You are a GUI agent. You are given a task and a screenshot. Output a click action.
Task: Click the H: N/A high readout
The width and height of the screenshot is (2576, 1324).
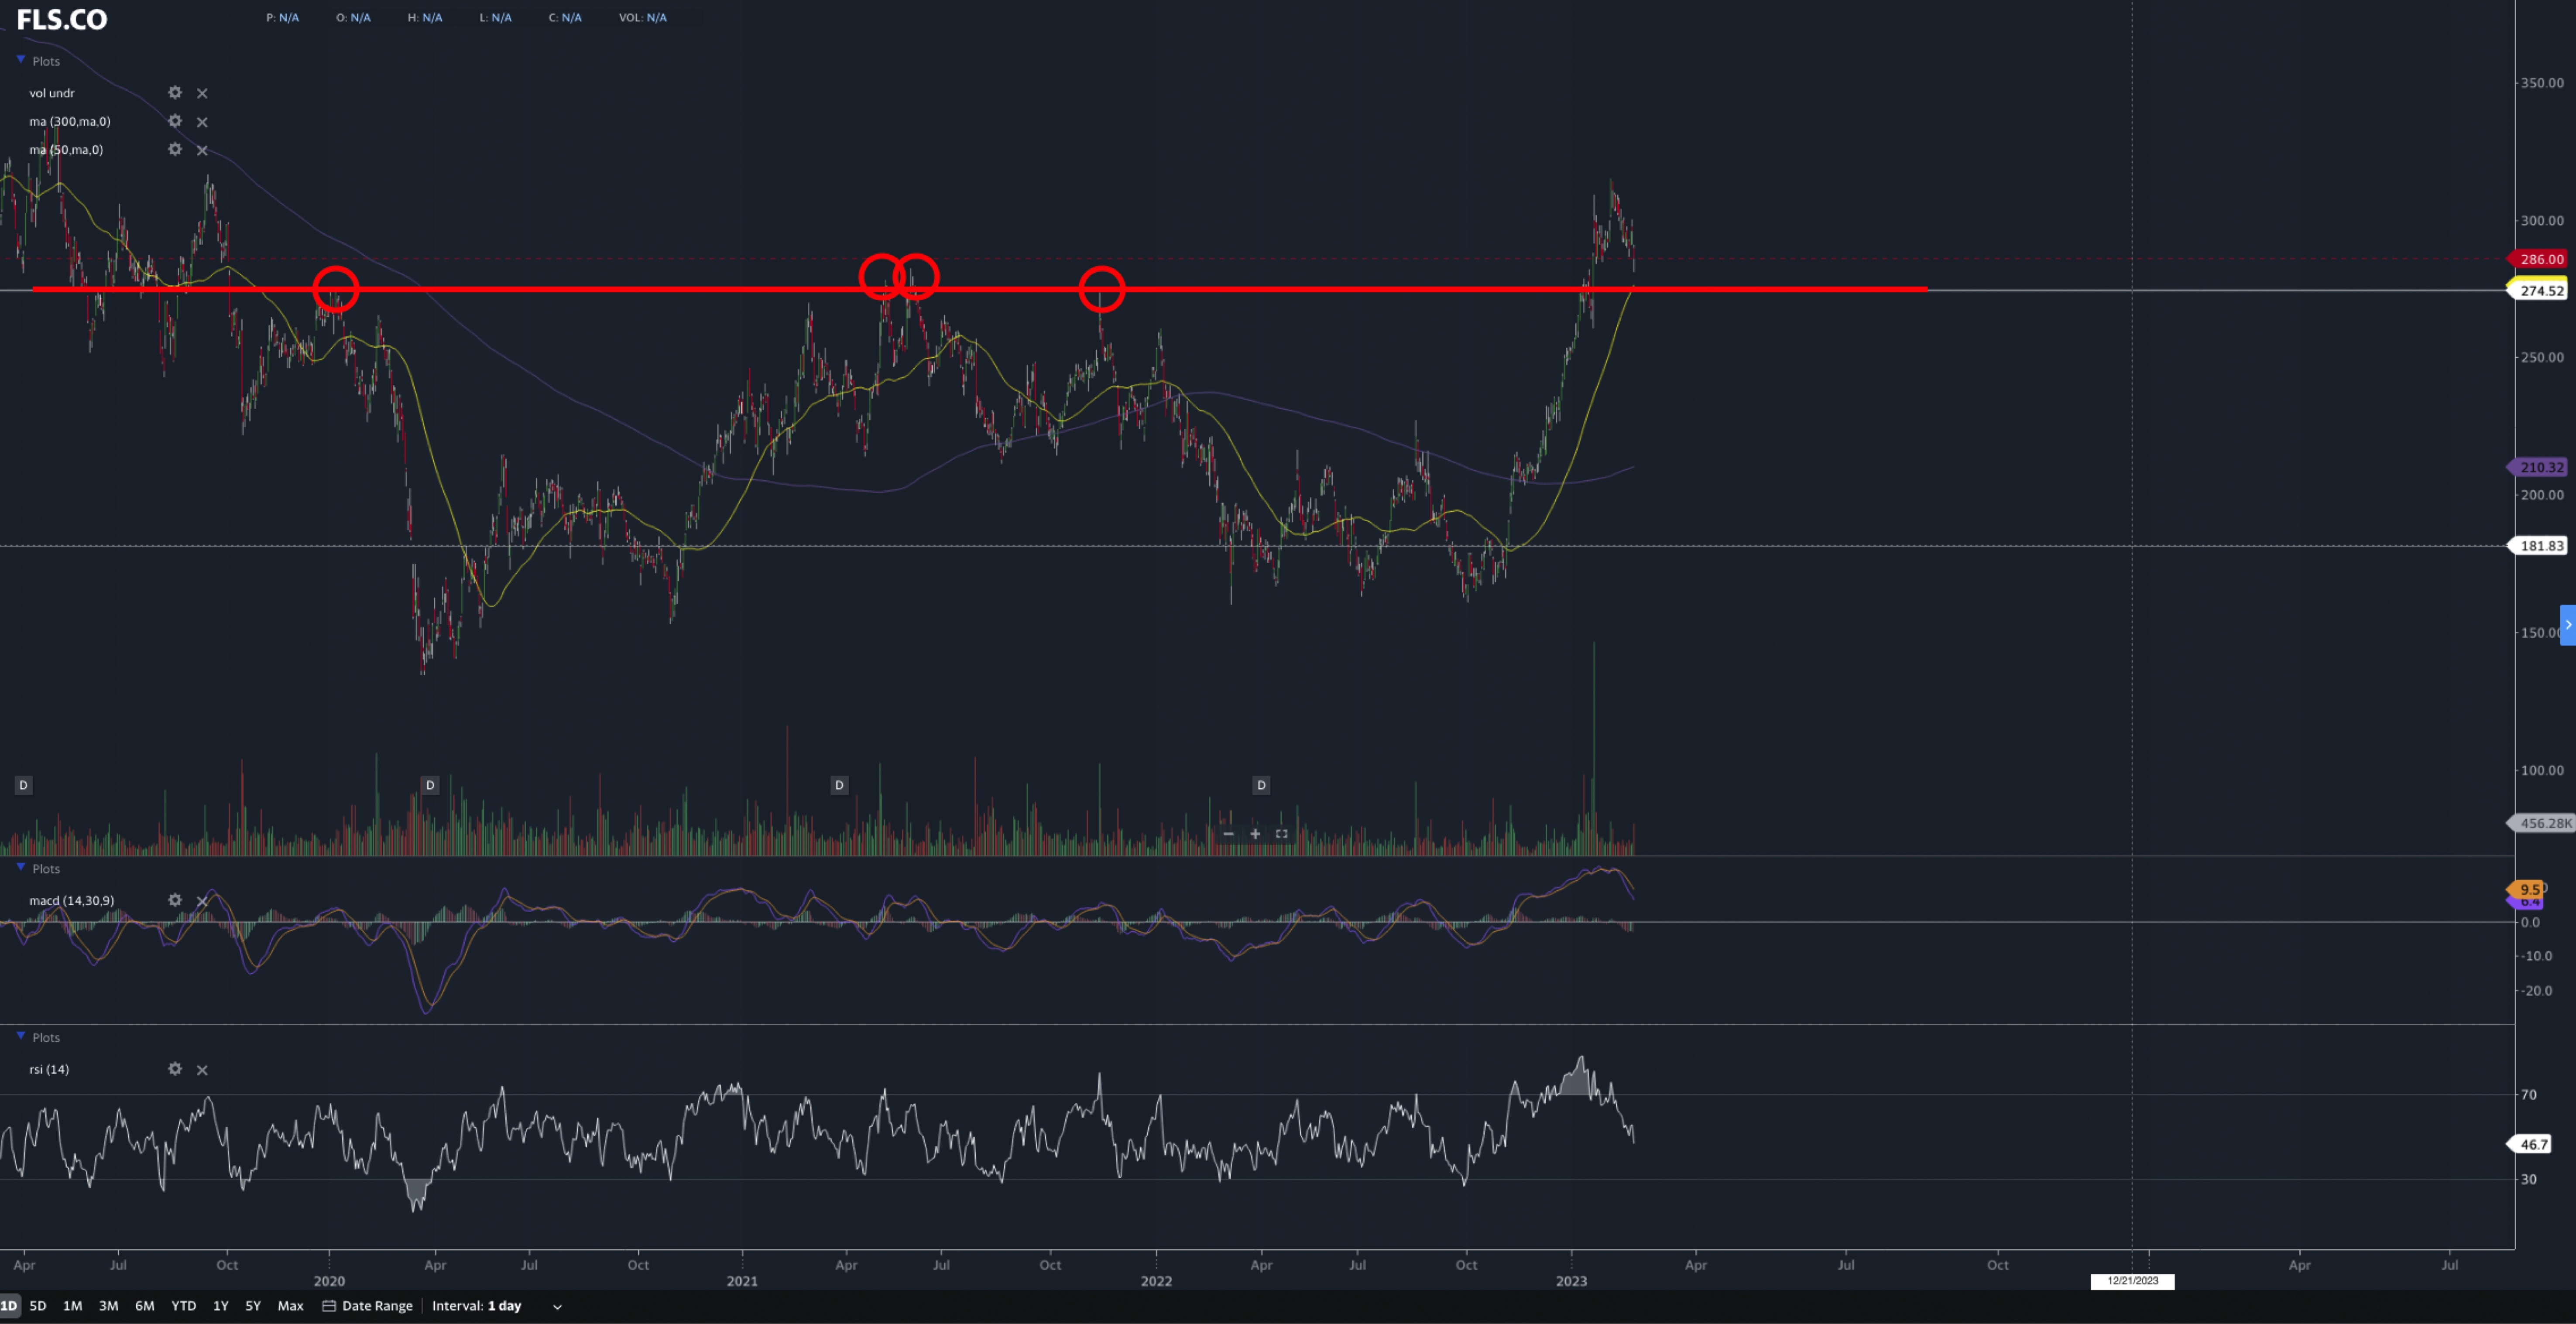(425, 17)
